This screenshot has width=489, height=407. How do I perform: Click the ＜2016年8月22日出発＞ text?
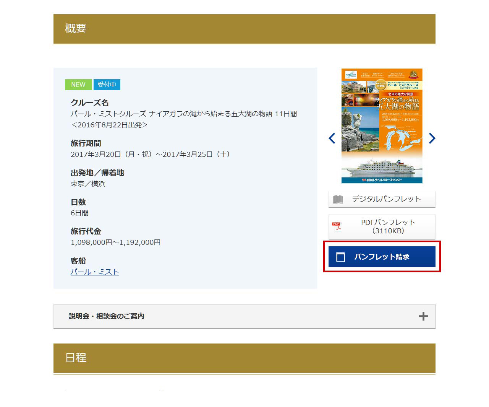109,125
